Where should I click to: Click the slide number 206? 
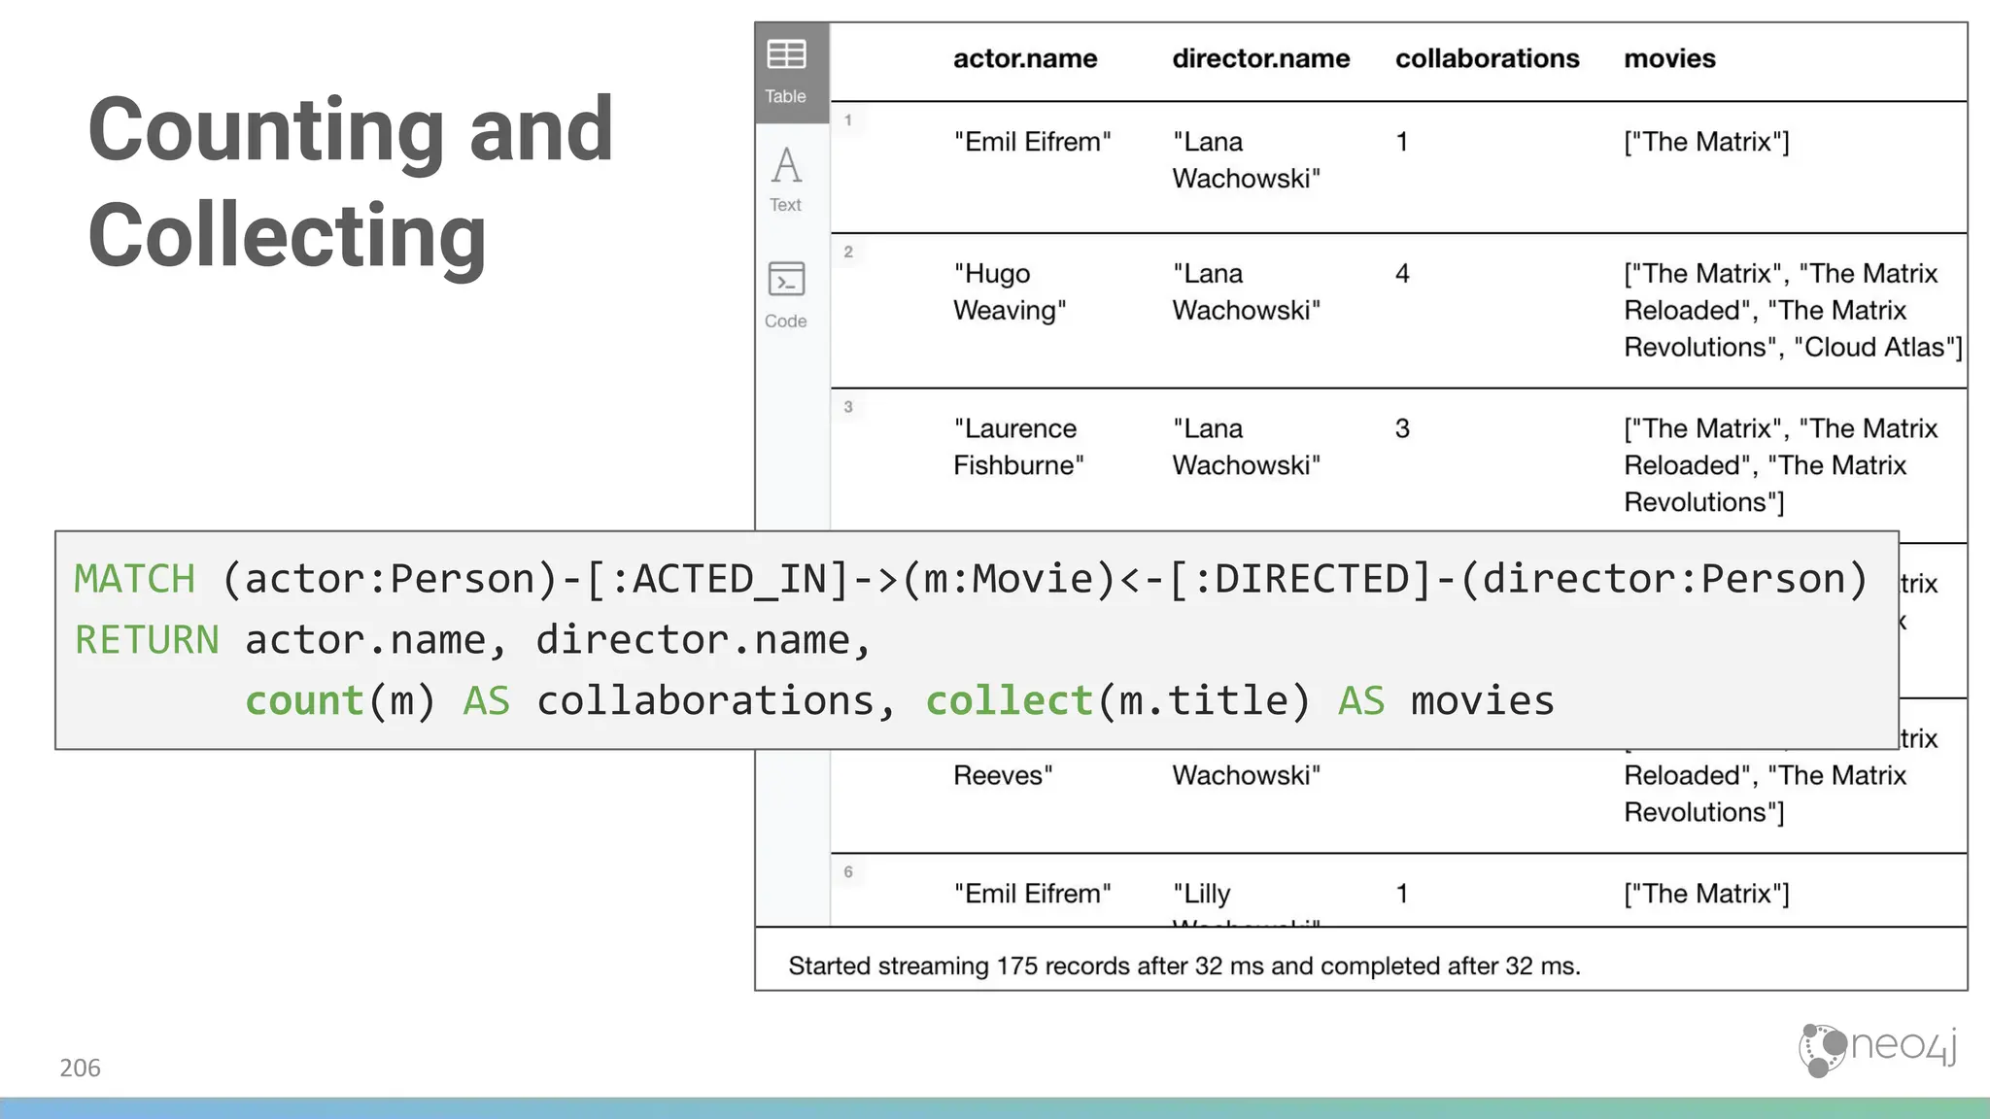point(80,1068)
